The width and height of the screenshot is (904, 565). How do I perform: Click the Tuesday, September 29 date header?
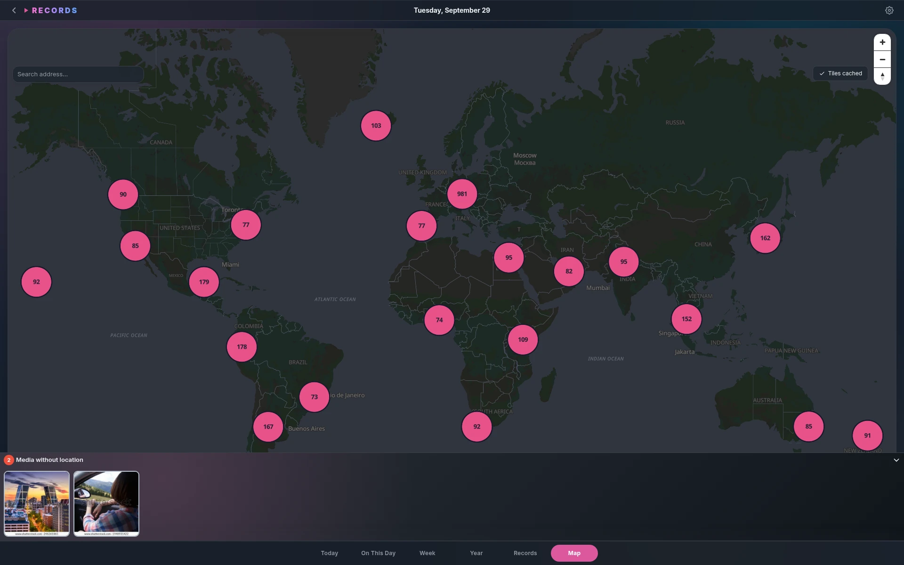(452, 10)
